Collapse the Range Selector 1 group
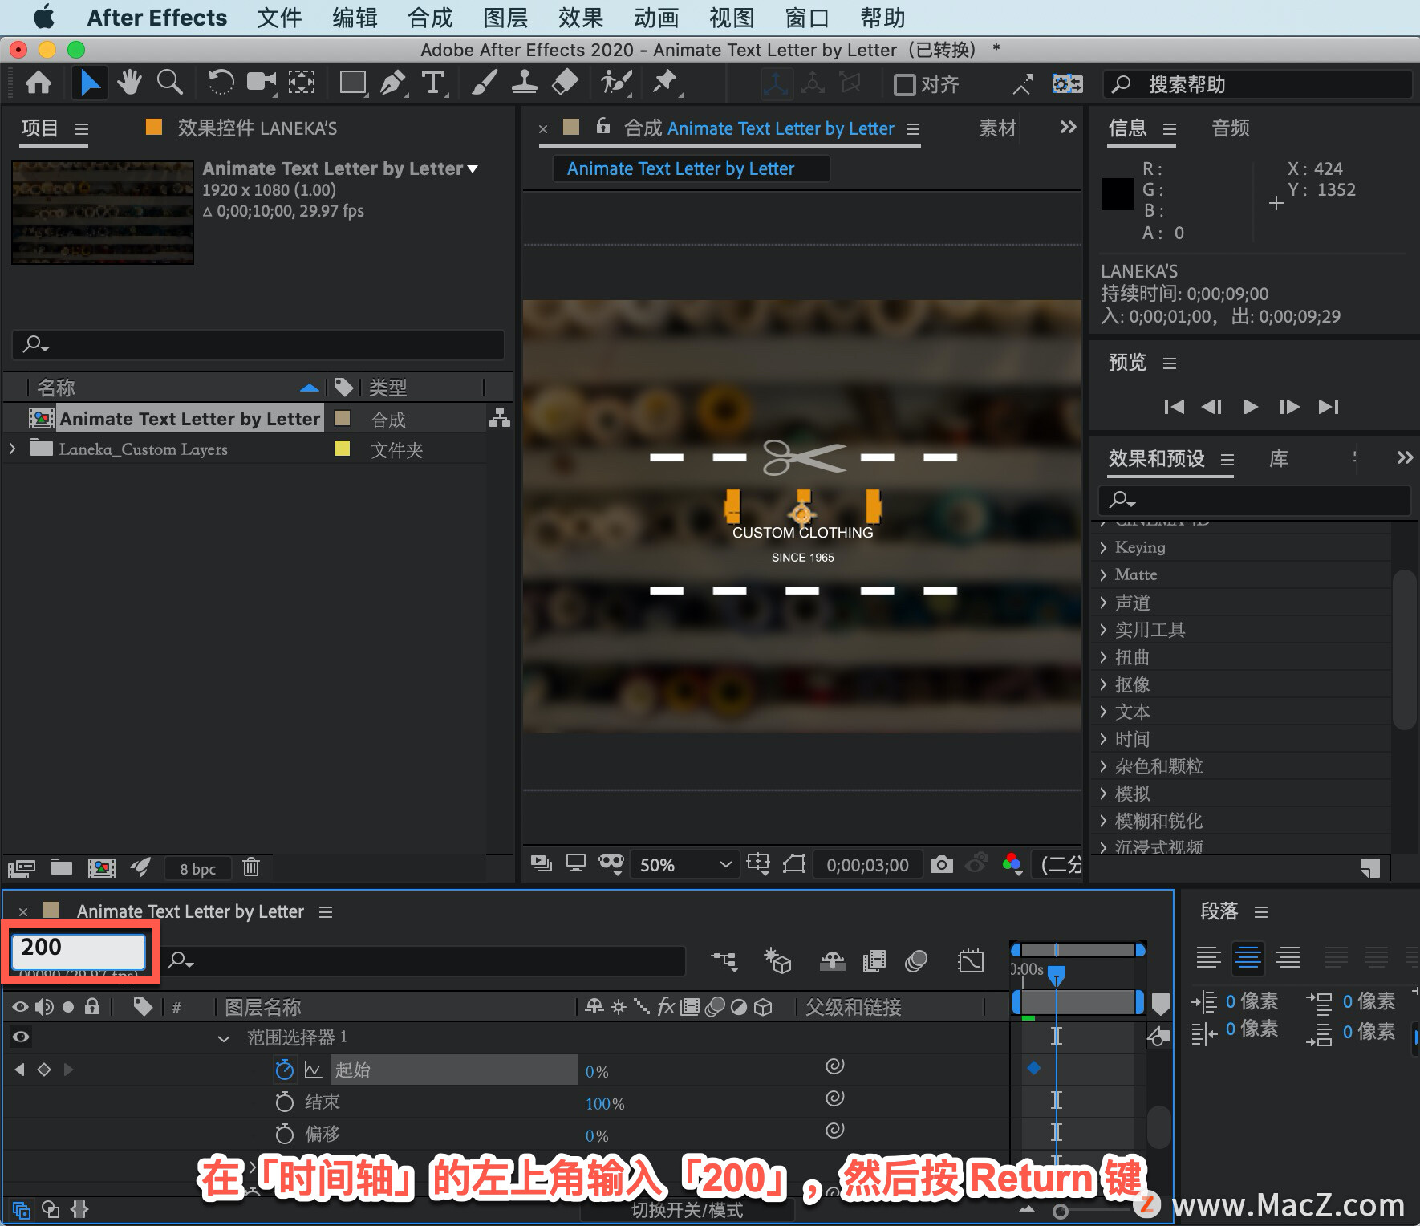Image resolution: width=1420 pixels, height=1226 pixels. tap(224, 1038)
